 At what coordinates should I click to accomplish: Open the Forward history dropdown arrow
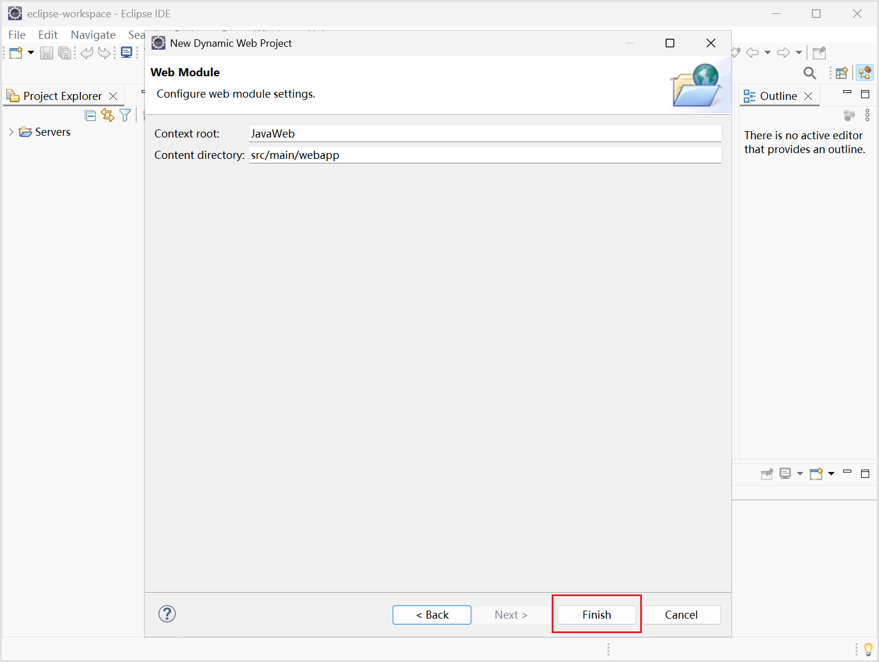pyautogui.click(x=799, y=53)
